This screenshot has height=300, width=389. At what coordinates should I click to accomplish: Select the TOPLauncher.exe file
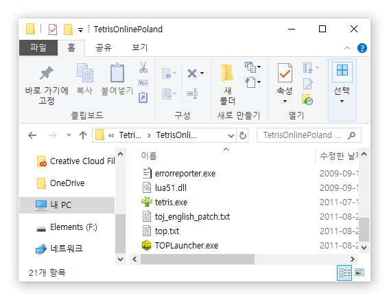tap(180, 245)
